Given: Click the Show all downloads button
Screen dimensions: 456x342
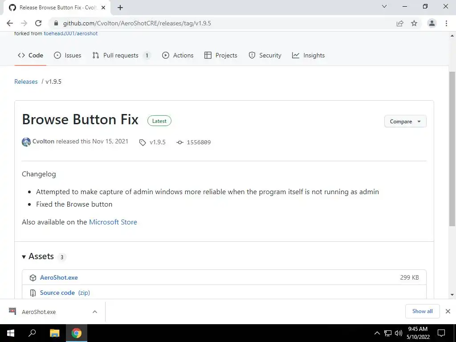Looking at the screenshot, I should point(423,311).
